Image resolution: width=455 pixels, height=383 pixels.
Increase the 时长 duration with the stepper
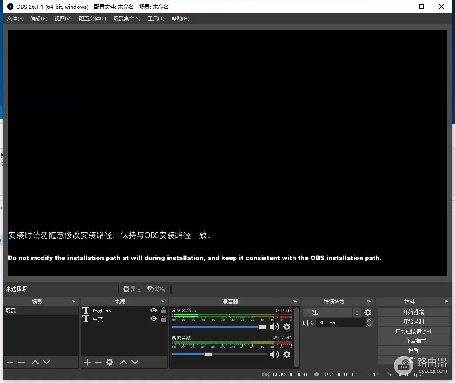click(369, 321)
